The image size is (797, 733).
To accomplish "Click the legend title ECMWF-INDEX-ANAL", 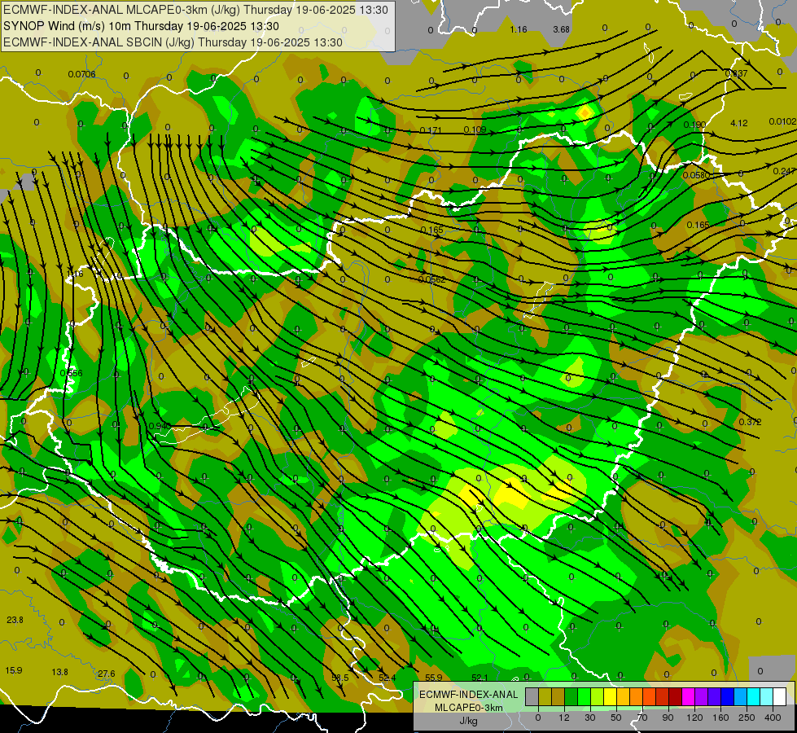I will coord(469,695).
